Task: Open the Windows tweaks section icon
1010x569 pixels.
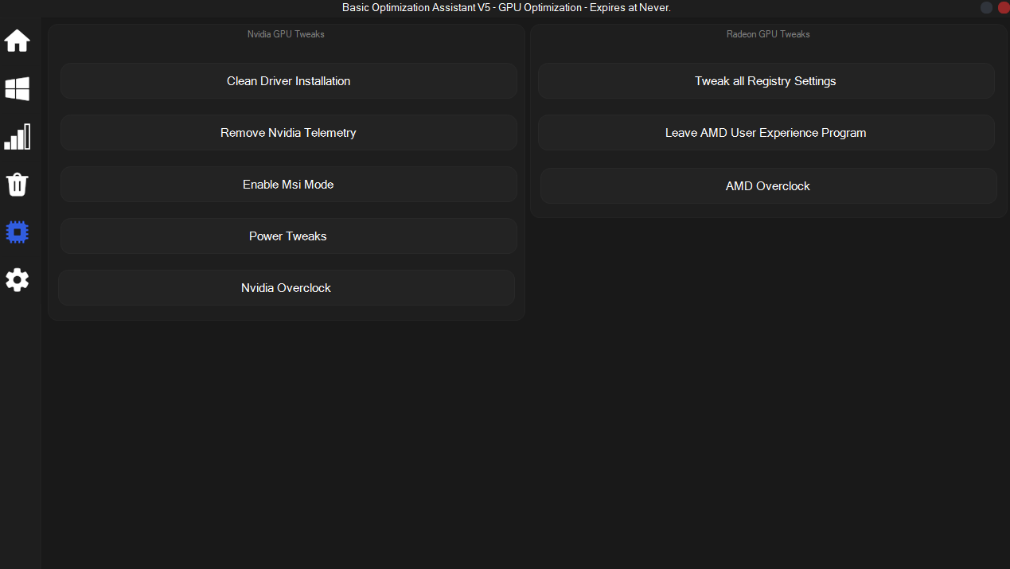Action: 18,89
